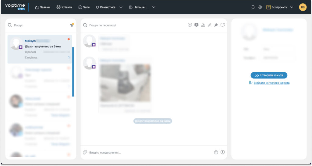Open the blurred image attachment in conversation
The height and width of the screenshot is (166, 312).
point(125,83)
